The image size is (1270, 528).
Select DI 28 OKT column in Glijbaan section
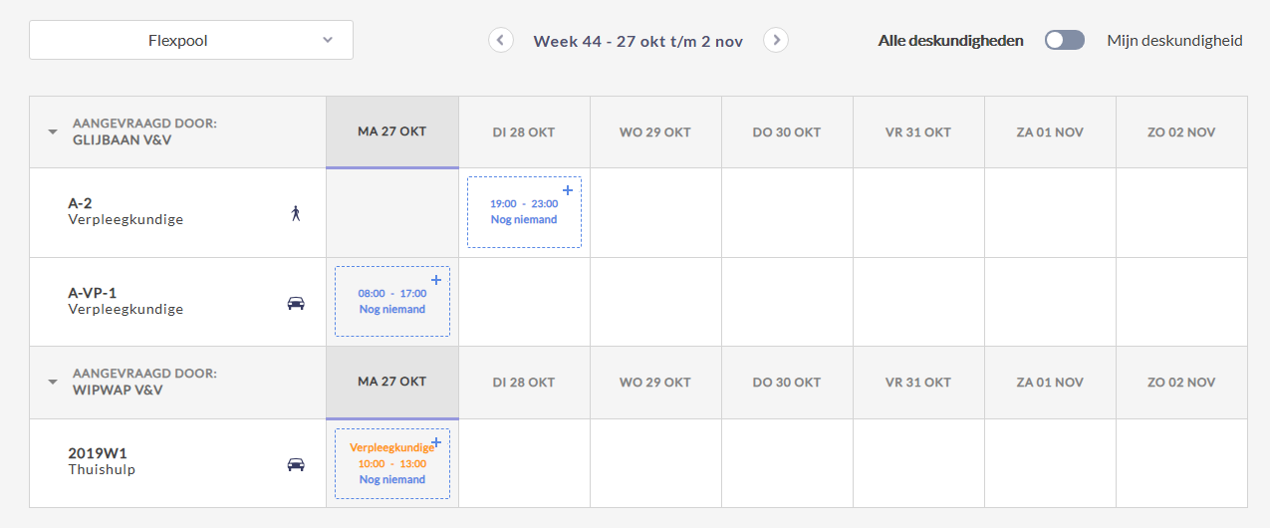click(524, 132)
